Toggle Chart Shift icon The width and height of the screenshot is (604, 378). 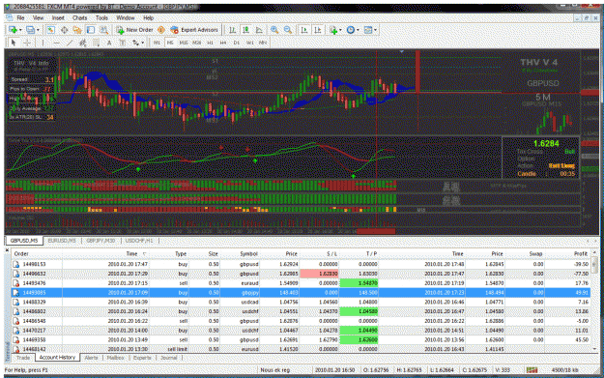[x=318, y=30]
